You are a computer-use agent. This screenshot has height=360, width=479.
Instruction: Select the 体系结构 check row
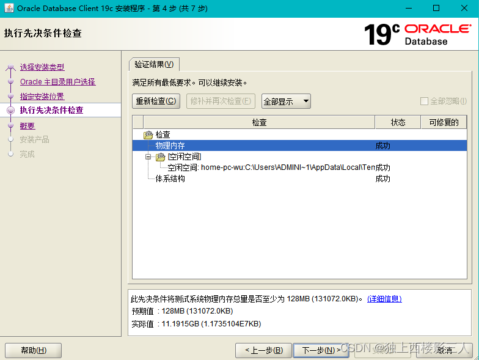pyautogui.click(x=299, y=178)
